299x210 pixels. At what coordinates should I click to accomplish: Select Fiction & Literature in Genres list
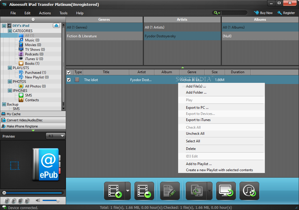[x=104, y=36]
